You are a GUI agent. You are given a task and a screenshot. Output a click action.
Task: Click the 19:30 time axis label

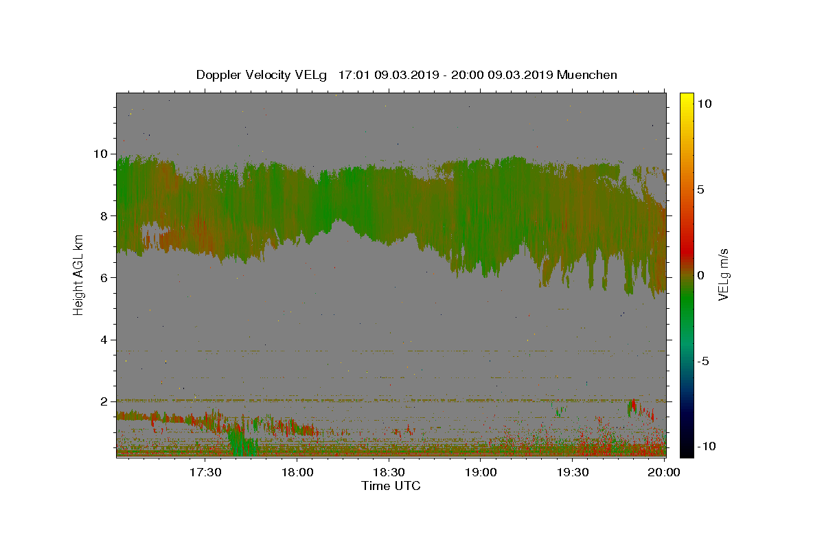[x=573, y=472]
